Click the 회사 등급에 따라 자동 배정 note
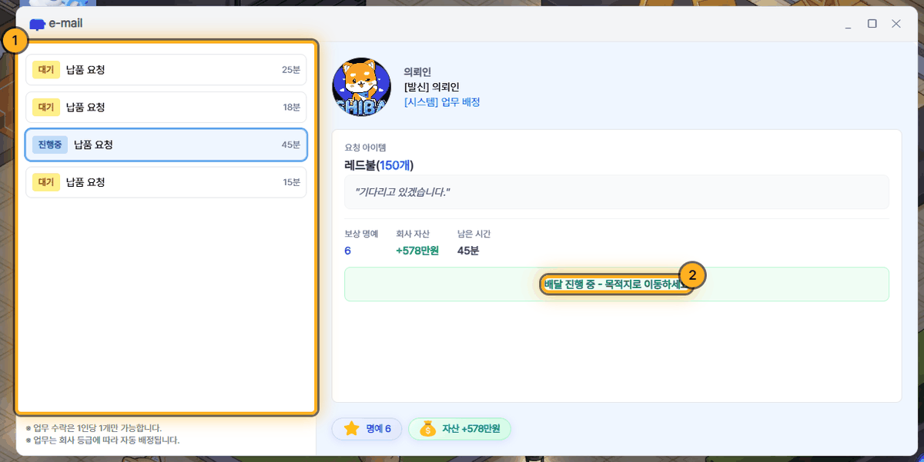Screen dimensions: 924x462 tap(102, 440)
